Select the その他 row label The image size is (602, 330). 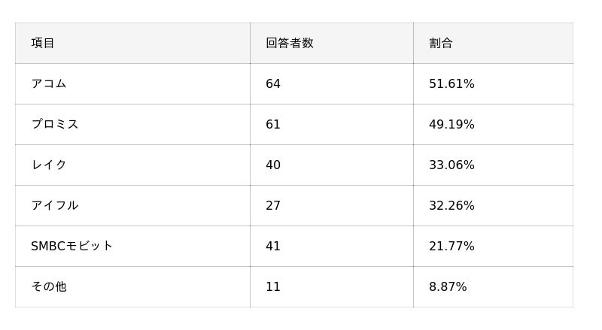coord(49,287)
